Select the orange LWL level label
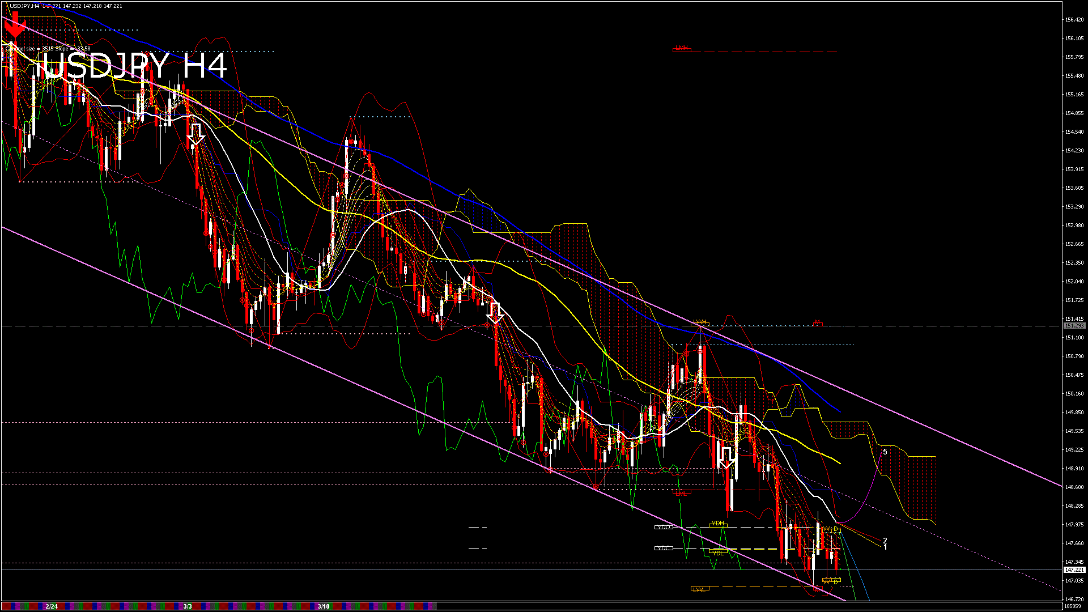Screen dimensions: 1088x612 (700, 589)
